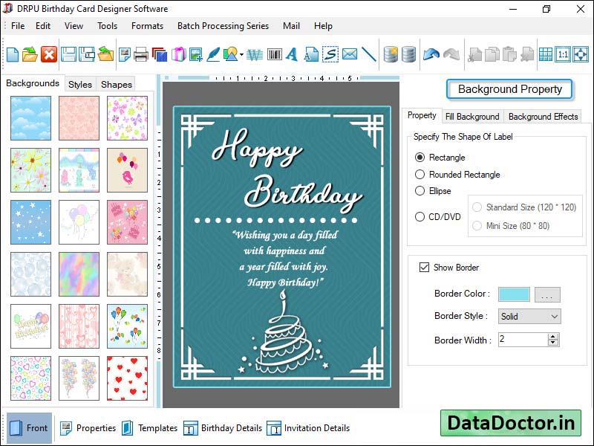
Task: Open Birthday Details at the bottom bar
Action: coord(230,428)
